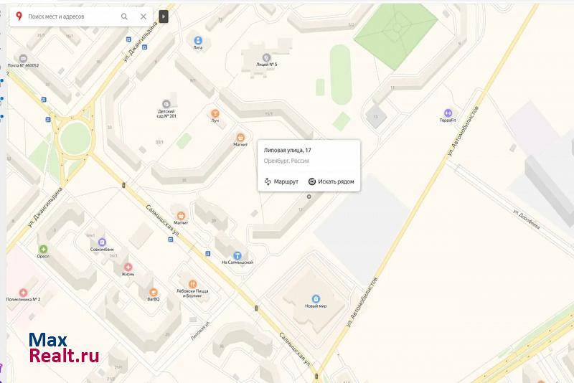This screenshot has height=383, width=574.
Task: Select the Луч food marker
Action: click(215, 113)
